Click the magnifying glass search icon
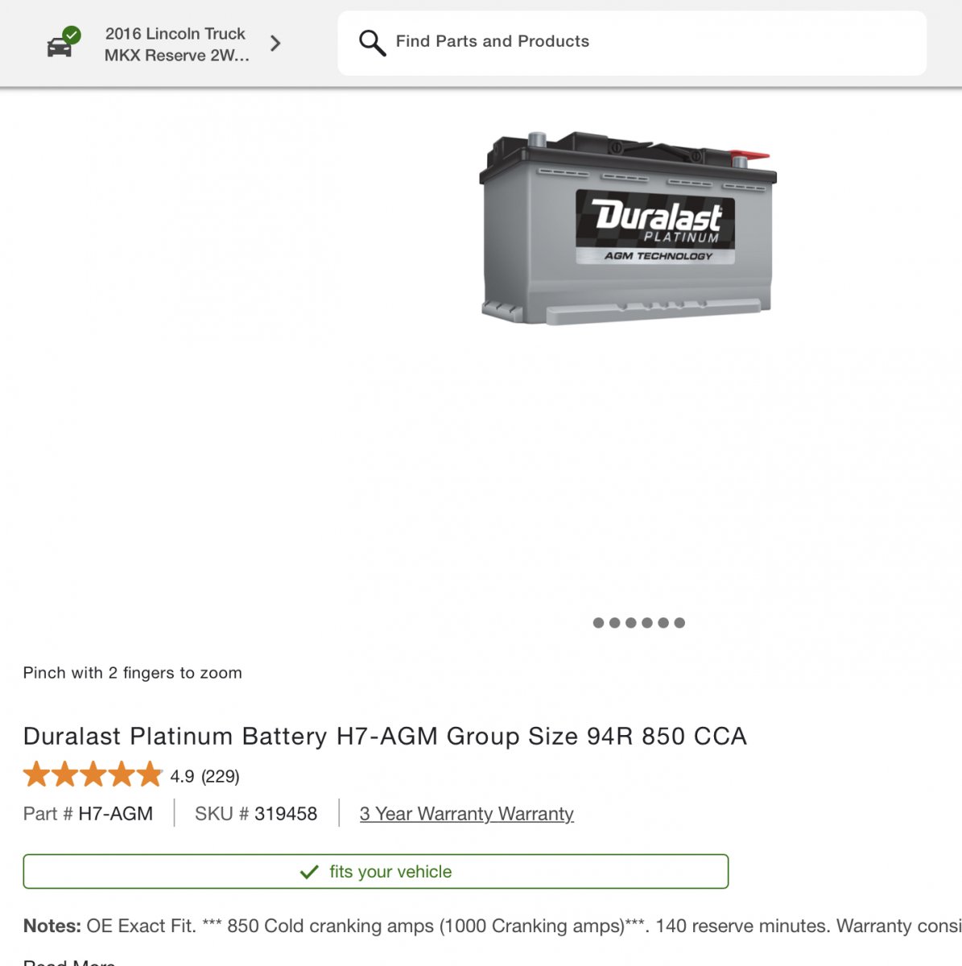The height and width of the screenshot is (966, 962). tap(372, 43)
